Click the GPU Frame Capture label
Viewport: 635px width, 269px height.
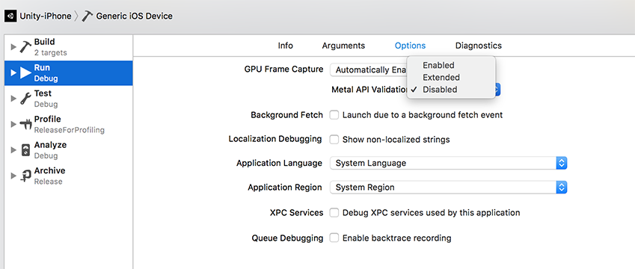(x=284, y=69)
